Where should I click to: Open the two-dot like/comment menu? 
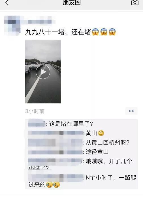tap(131, 111)
